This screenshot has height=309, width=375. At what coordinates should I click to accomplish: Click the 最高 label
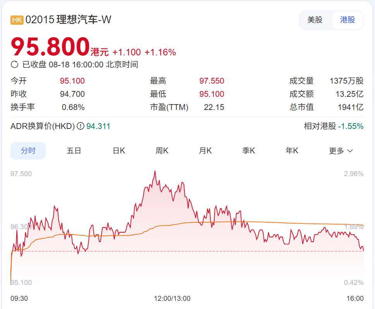point(158,81)
